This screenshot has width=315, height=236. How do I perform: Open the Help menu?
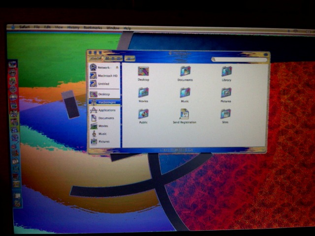[127, 29]
